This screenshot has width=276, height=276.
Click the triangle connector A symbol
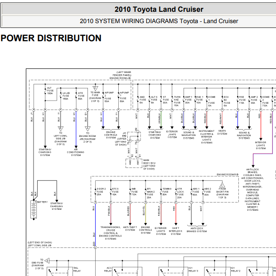87,129
